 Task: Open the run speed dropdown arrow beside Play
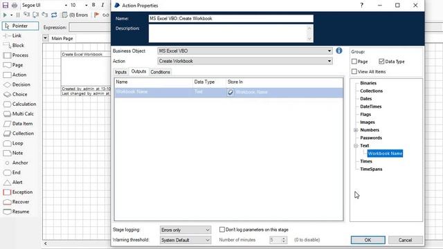[11, 15]
